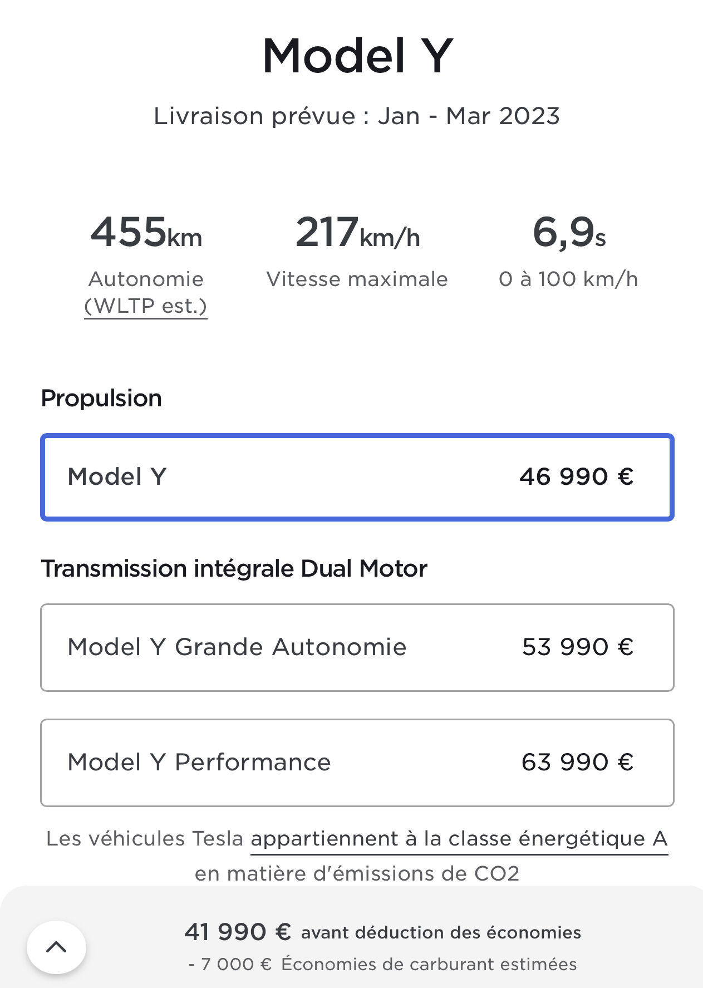This screenshot has width=703, height=988.
Task: Click the 217km/h Vitesse maximale figure
Action: (357, 232)
